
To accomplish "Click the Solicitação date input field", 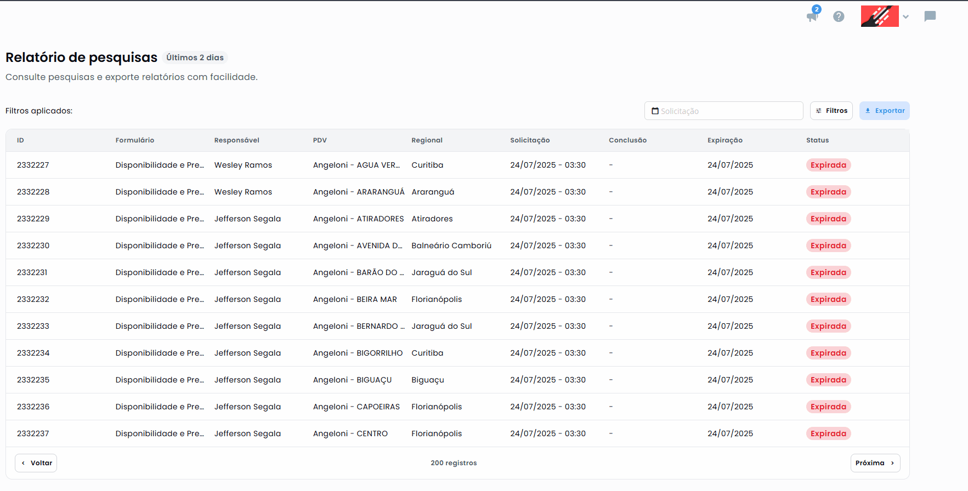I will [729, 111].
